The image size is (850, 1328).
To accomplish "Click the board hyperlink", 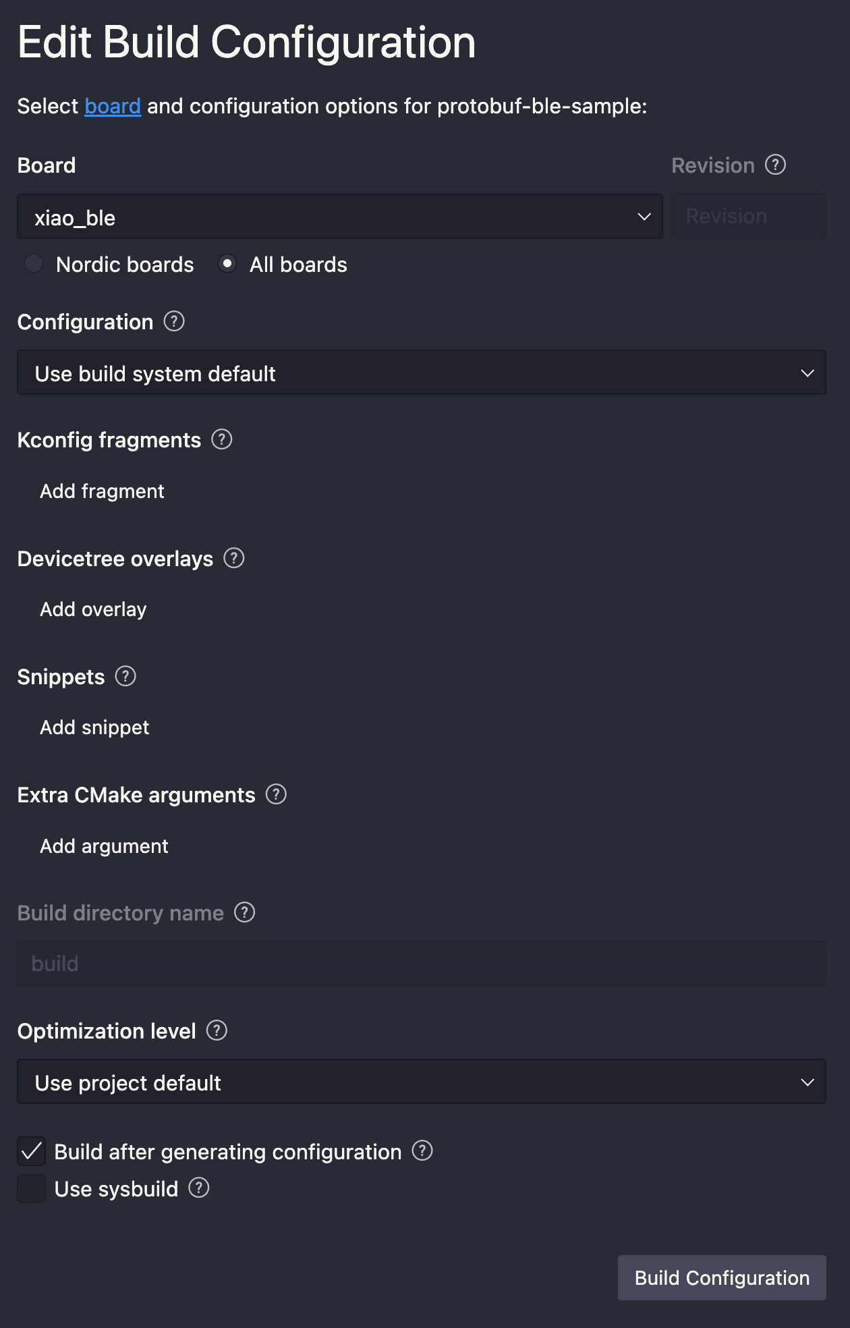I will [x=112, y=106].
